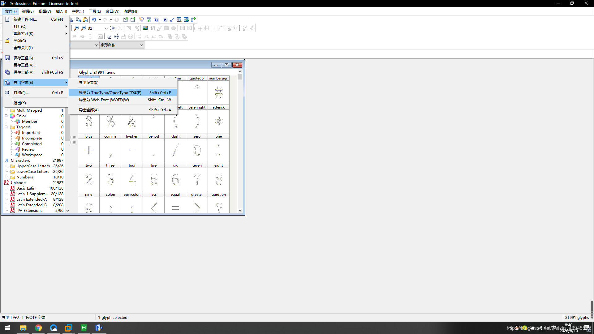The height and width of the screenshot is (334, 594).
Task: Click the Eraser icon in toolbar
Action: (x=109, y=36)
